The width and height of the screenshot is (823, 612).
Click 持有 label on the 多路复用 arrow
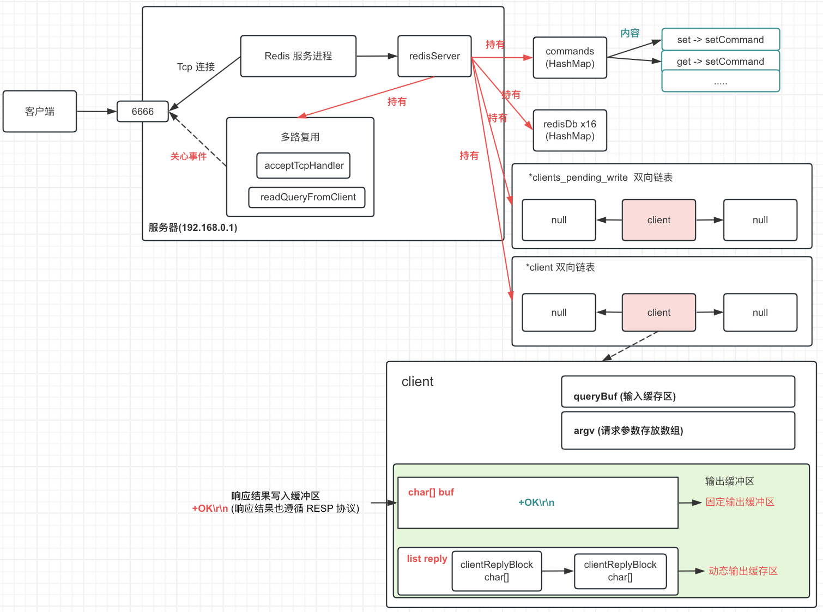[x=397, y=102]
